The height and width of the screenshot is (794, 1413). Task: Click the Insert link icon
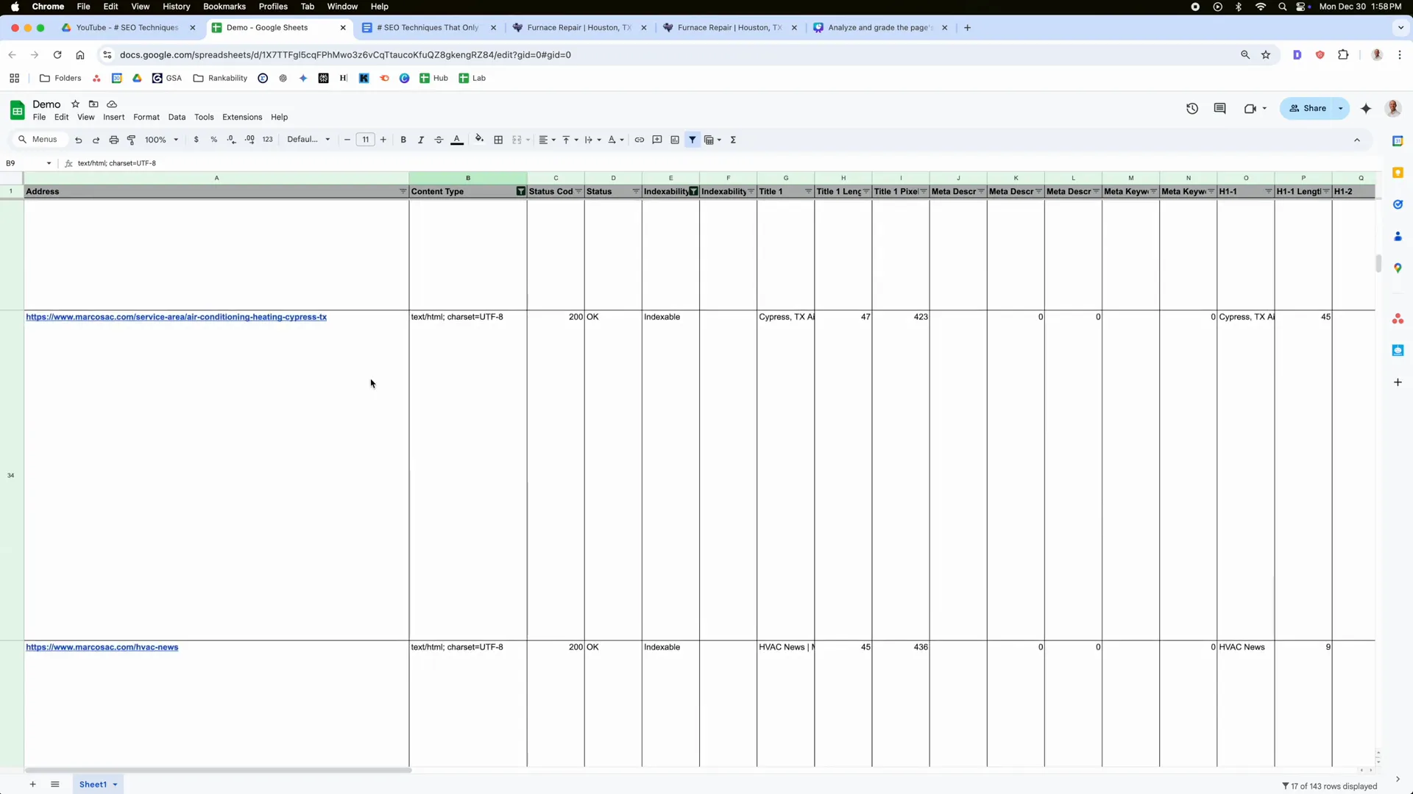(640, 140)
